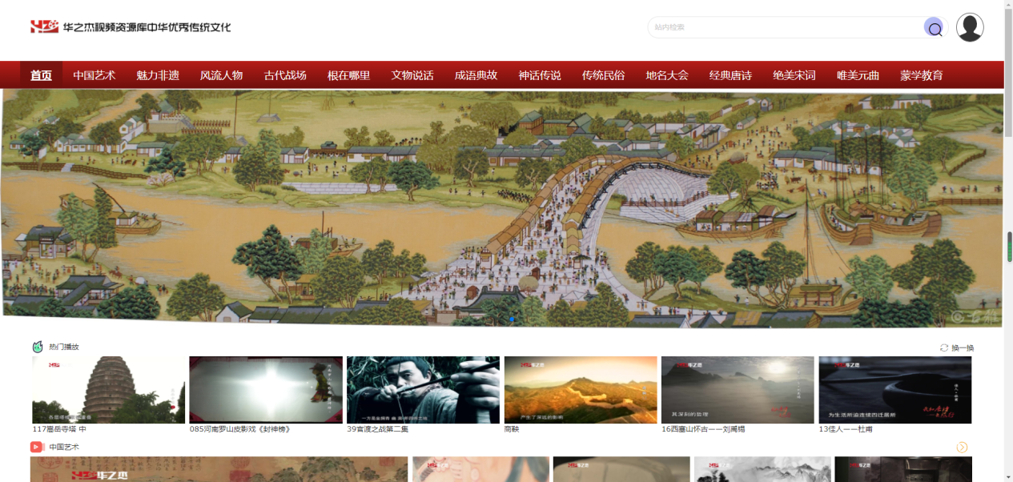Click the title 13佳人——杜甫

tap(846, 429)
